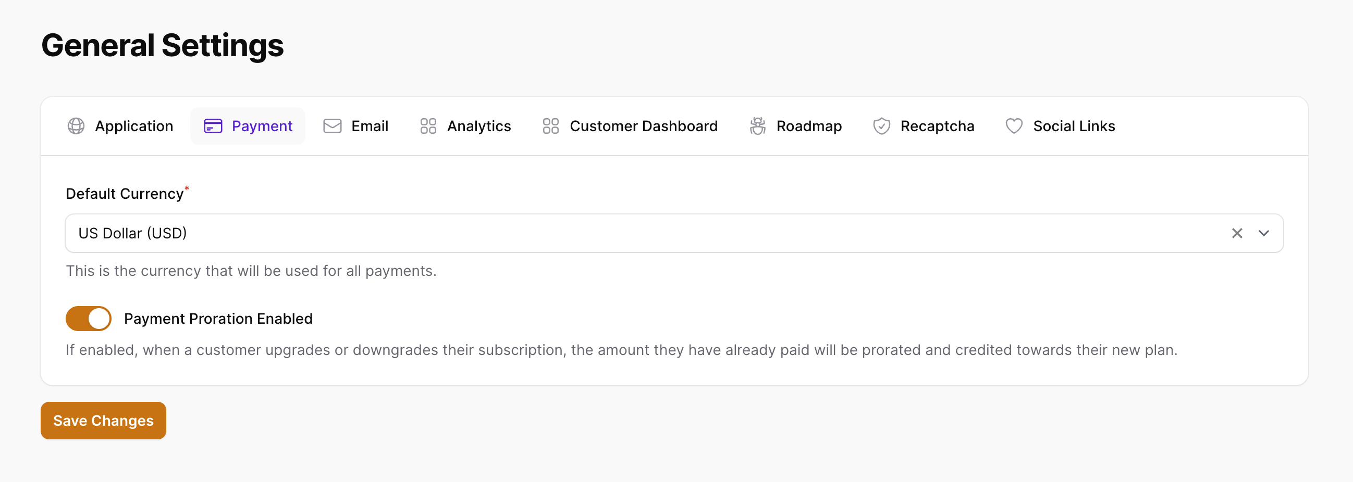The width and height of the screenshot is (1353, 482).
Task: Select the Roadmap tab label
Action: coord(809,126)
